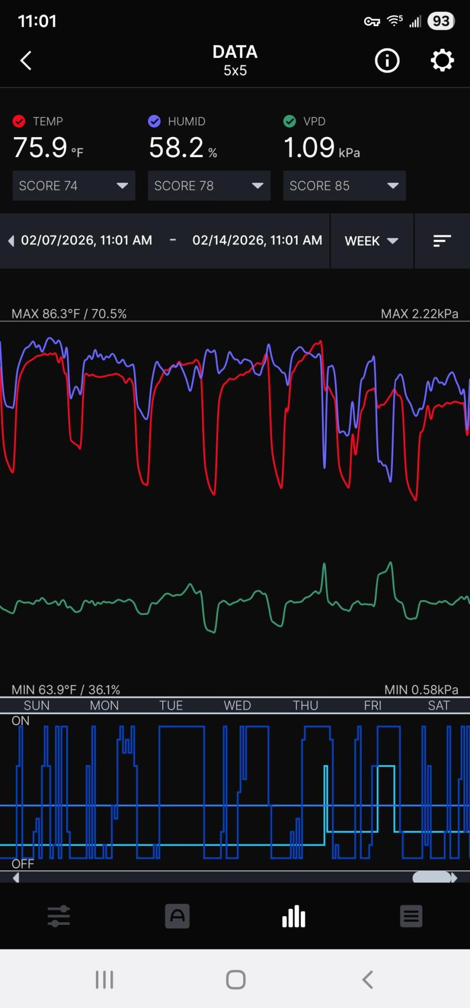The image size is (470, 1008).
Task: Tap the back arrow in header
Action: pyautogui.click(x=26, y=60)
